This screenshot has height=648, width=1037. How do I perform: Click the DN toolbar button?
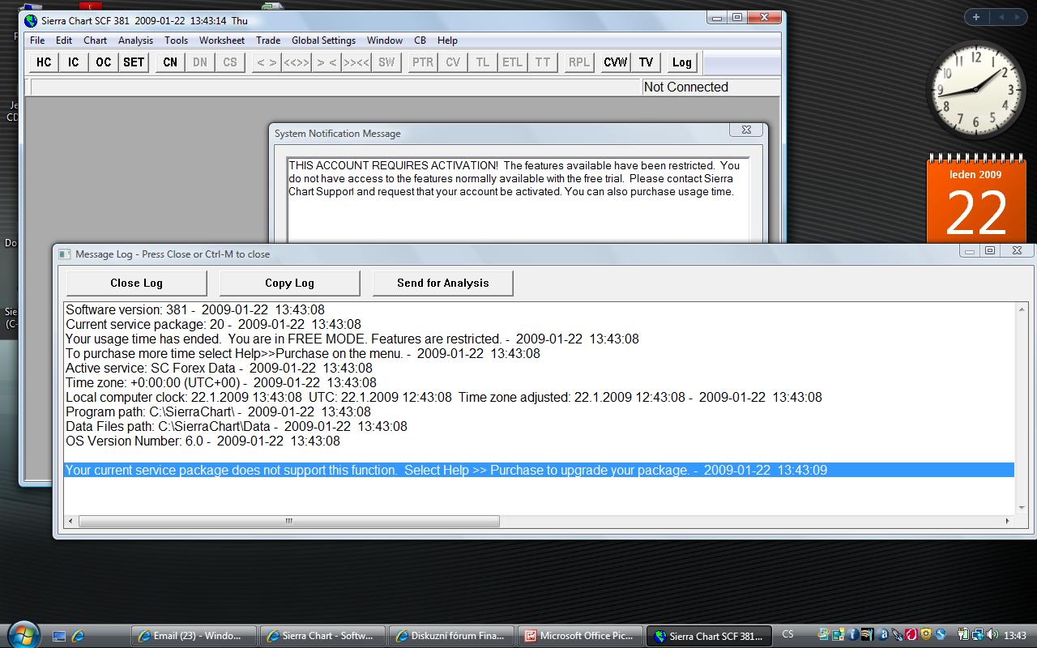pyautogui.click(x=200, y=62)
